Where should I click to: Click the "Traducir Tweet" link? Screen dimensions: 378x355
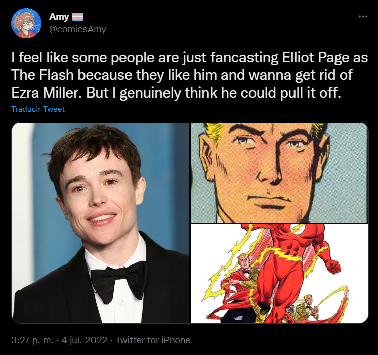pos(38,109)
